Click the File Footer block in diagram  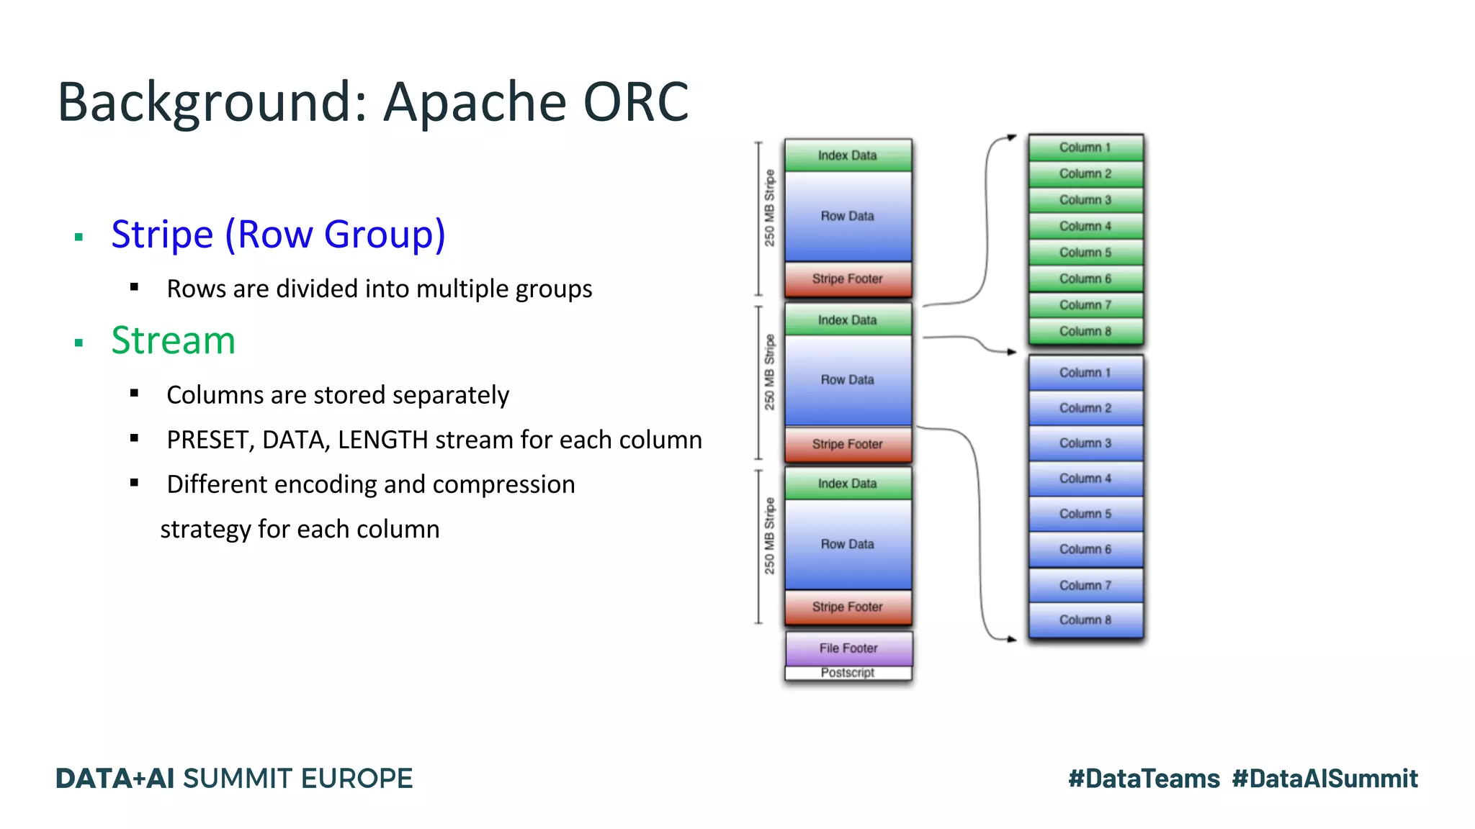[x=848, y=648]
